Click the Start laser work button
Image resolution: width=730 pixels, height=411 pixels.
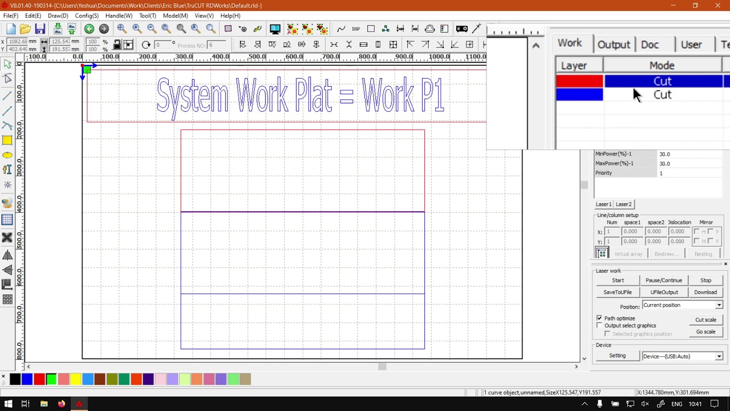(618, 280)
